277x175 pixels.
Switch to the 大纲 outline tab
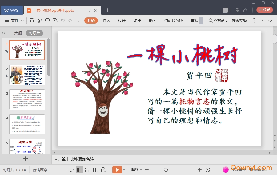point(18,33)
